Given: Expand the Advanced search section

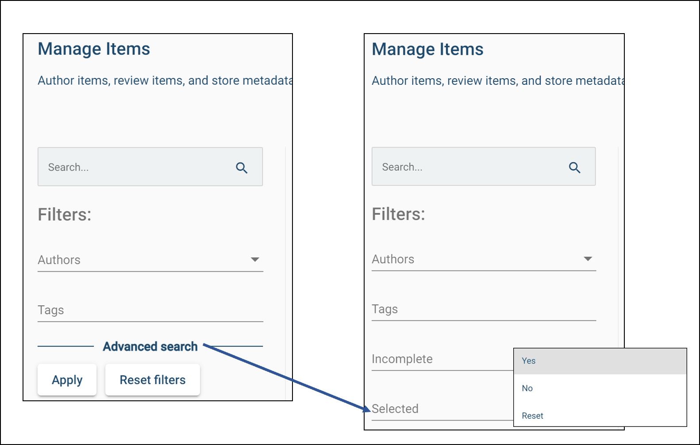Looking at the screenshot, I should (x=150, y=346).
